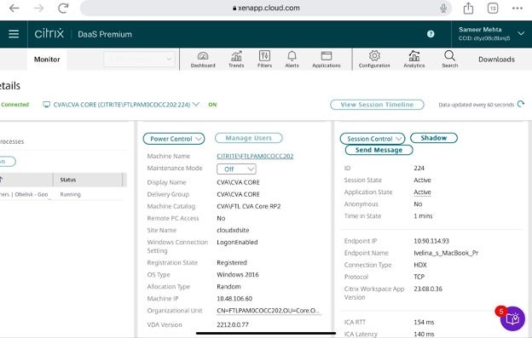Open the Configuration gear

[374, 60]
